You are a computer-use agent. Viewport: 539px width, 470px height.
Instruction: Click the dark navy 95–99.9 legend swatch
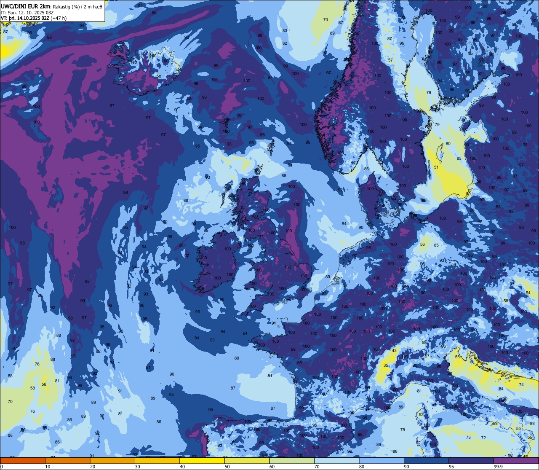pos(471,461)
